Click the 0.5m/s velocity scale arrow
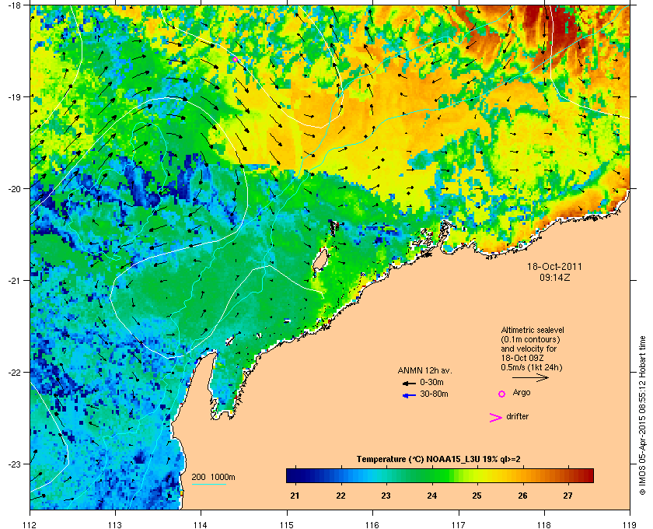 (x=530, y=378)
